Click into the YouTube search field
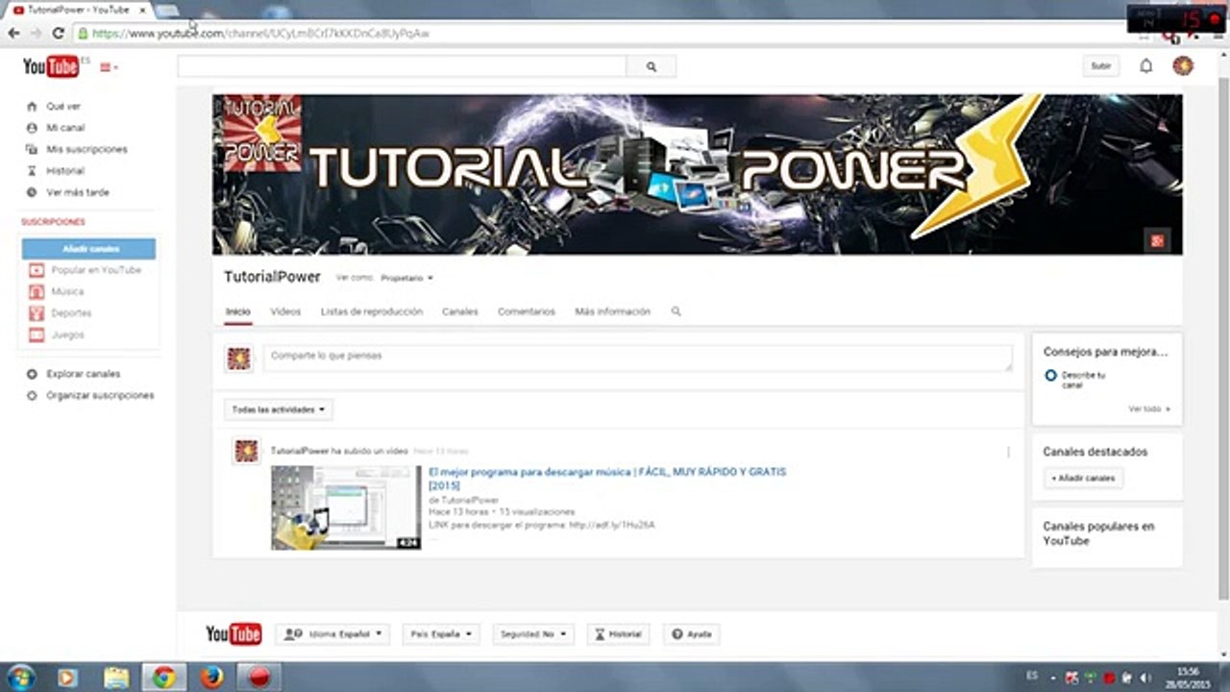 [402, 66]
